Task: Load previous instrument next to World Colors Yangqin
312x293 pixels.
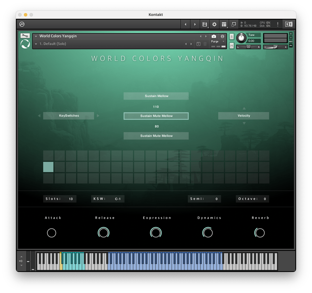Action: 201,36
